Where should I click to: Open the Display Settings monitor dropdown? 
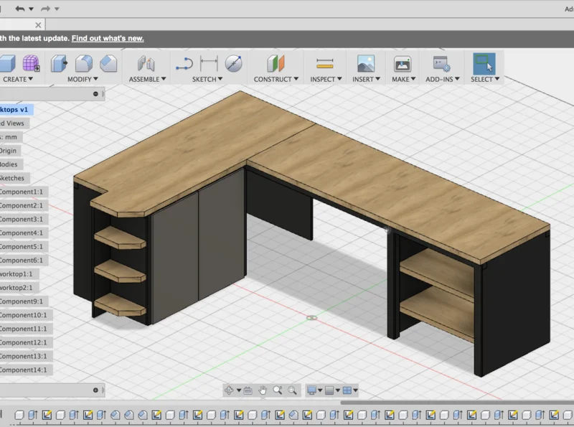315,390
